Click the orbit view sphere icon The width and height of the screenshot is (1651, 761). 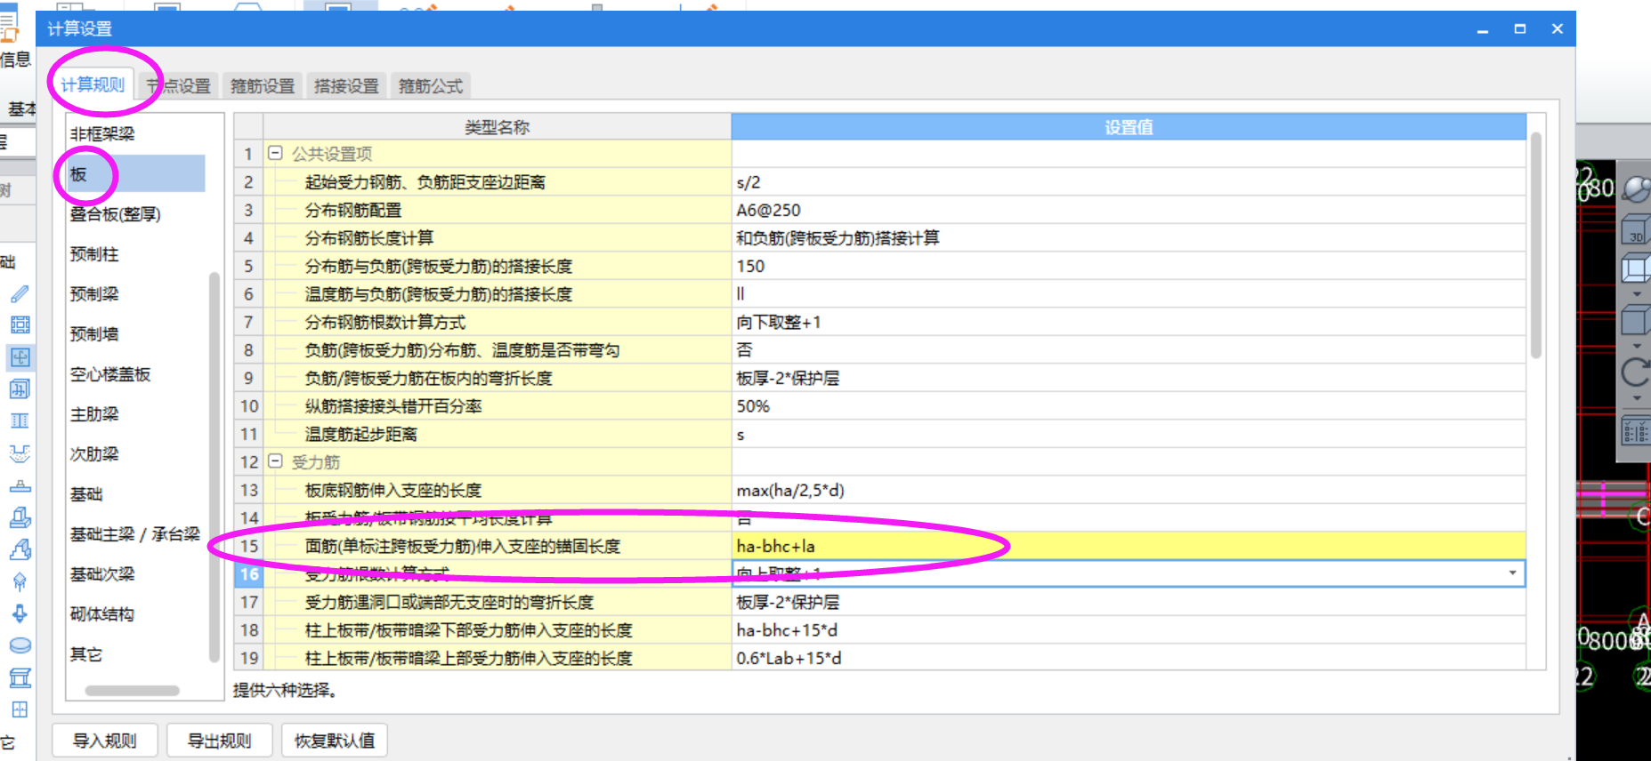(x=1636, y=188)
